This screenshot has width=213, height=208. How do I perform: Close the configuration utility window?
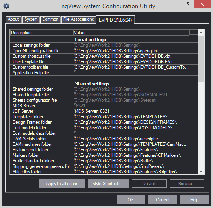coord(202,5)
